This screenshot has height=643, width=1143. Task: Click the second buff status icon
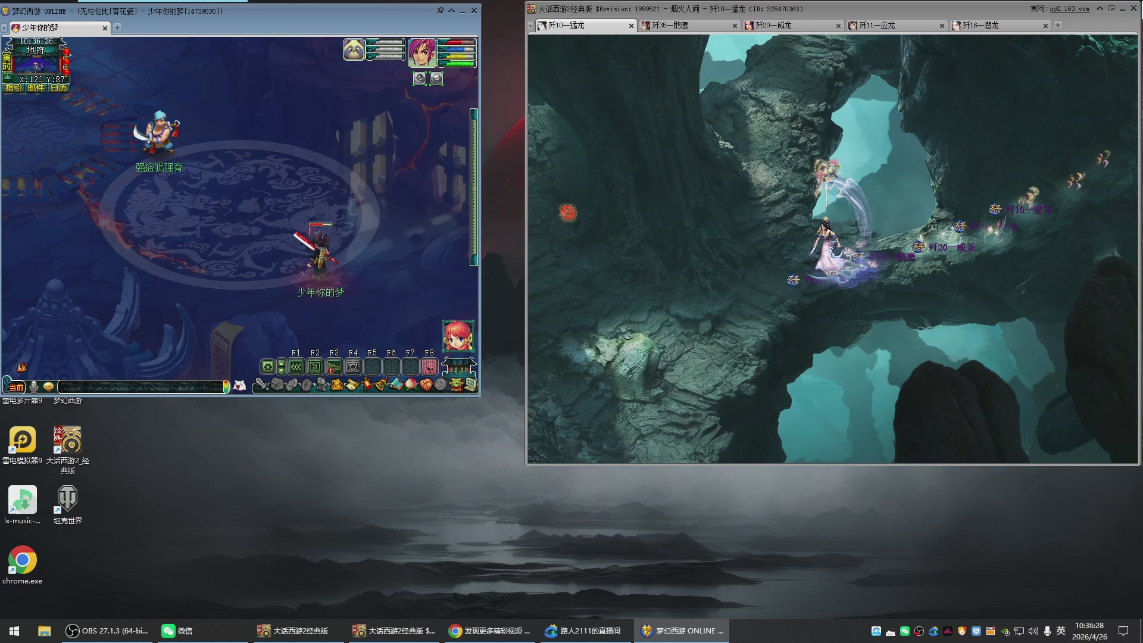pos(436,78)
